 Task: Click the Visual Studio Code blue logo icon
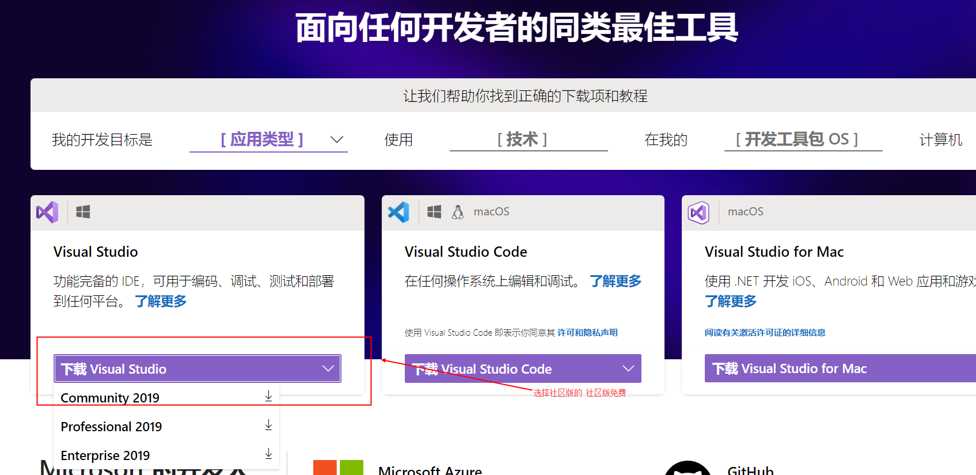pos(398,212)
